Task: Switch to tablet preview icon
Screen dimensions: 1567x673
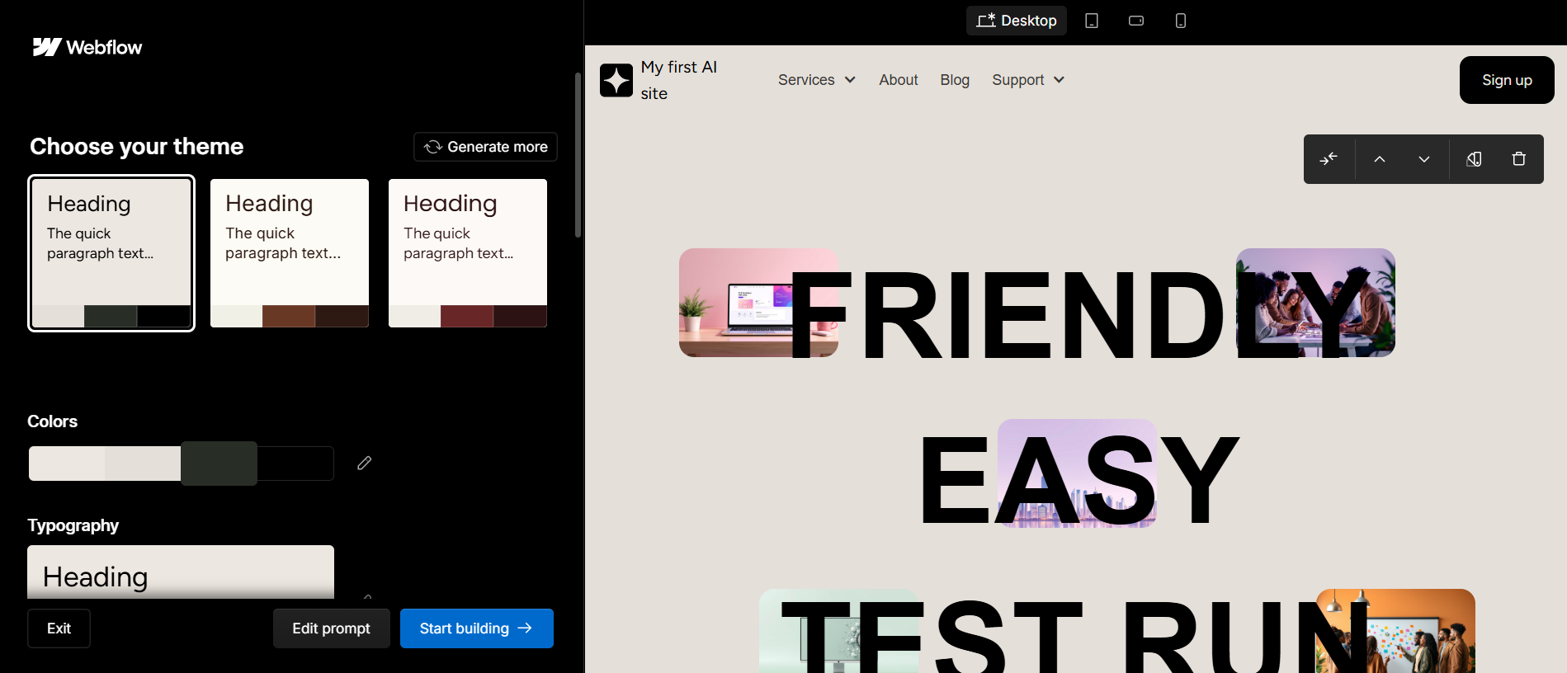Action: [x=1092, y=21]
